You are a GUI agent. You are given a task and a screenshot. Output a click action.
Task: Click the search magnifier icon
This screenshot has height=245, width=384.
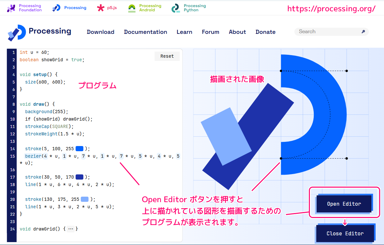(363, 32)
